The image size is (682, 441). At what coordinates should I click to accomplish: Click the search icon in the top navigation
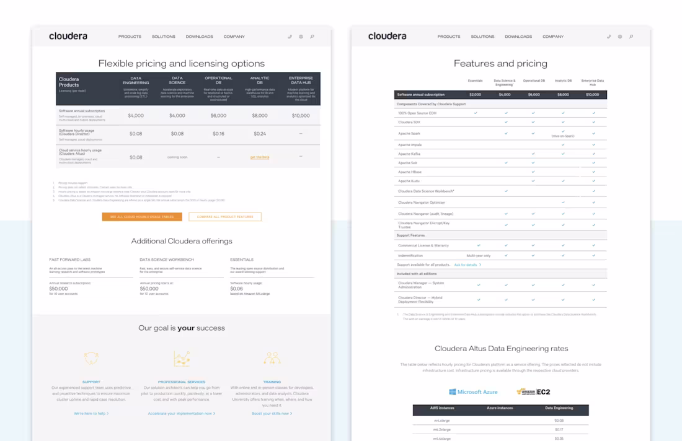click(312, 37)
